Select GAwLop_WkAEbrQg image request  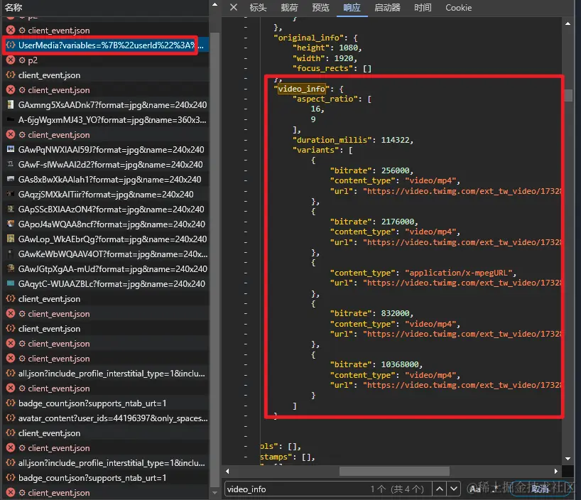pos(106,239)
